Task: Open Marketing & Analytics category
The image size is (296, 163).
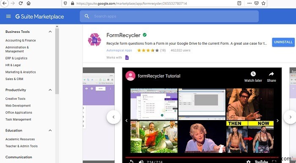Action: 21,72
